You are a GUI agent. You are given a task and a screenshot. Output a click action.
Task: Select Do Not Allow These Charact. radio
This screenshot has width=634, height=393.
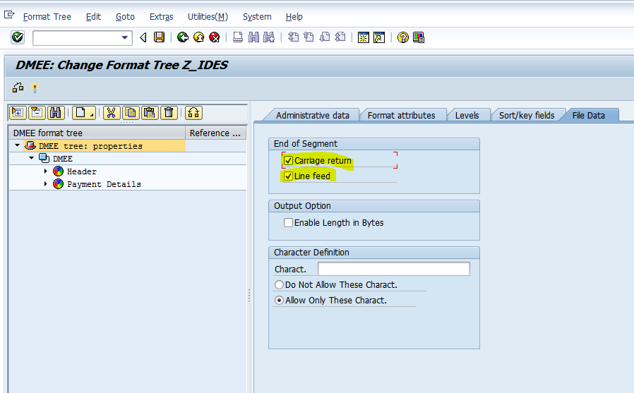point(279,285)
